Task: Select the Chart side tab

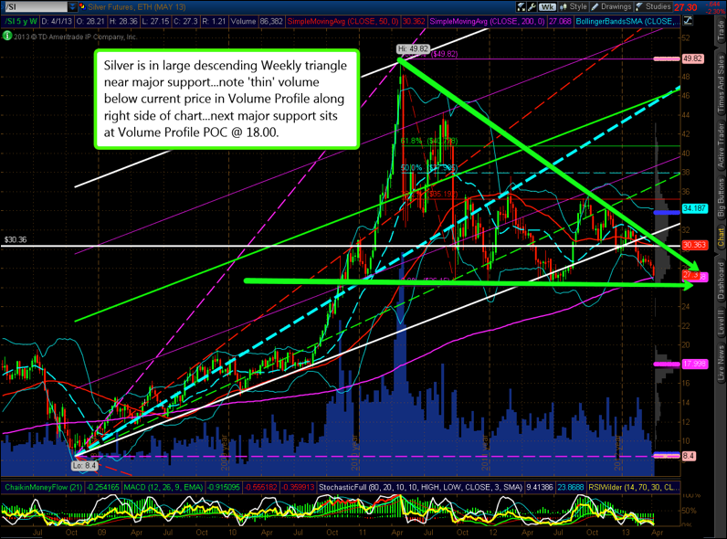Action: pyautogui.click(x=721, y=237)
